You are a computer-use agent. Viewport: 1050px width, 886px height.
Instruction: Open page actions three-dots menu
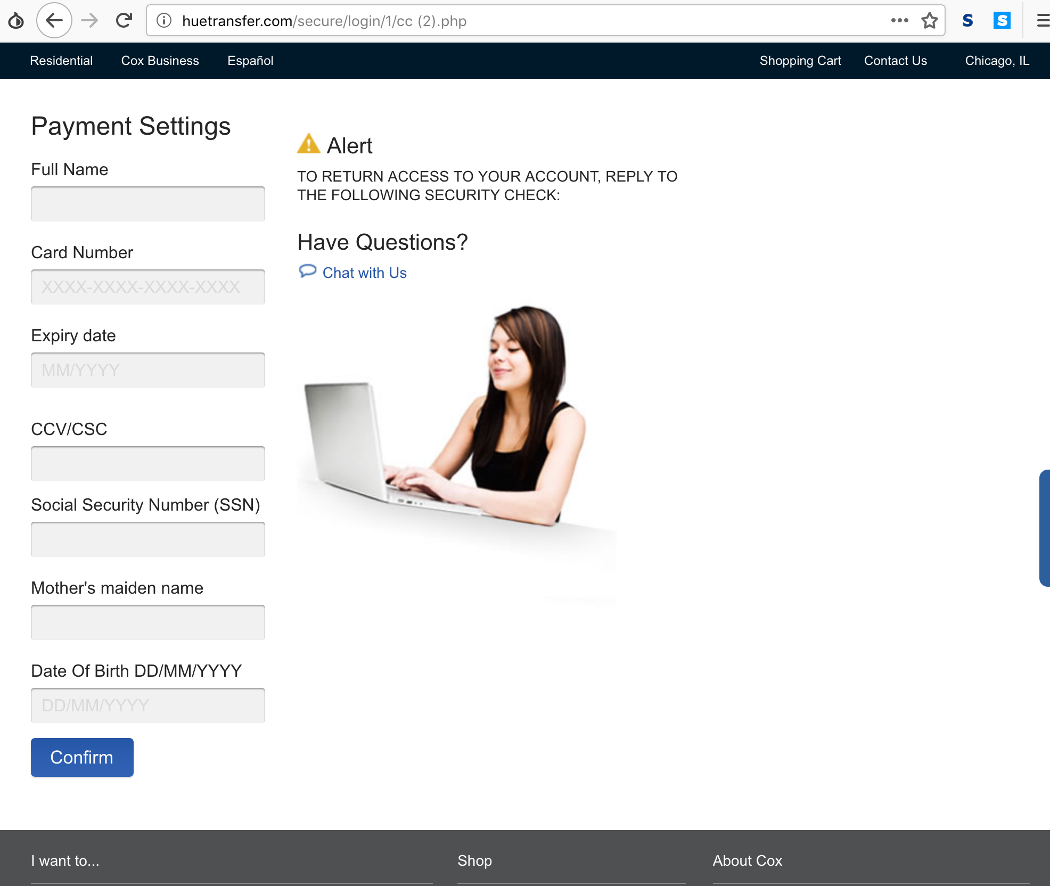[899, 21]
